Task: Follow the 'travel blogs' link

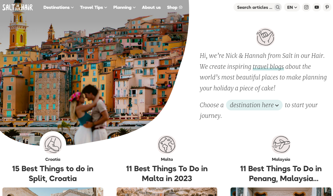Action: pyautogui.click(x=268, y=67)
